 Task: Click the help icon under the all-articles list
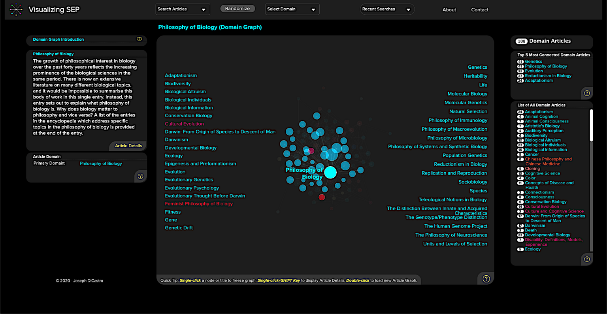click(x=587, y=259)
